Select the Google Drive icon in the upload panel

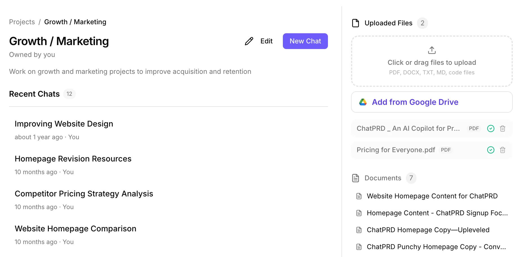click(x=363, y=102)
